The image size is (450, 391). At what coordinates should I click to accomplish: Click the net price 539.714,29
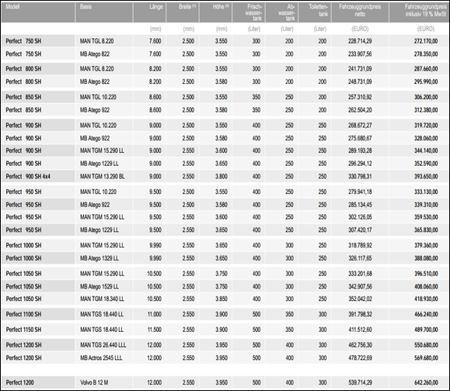360,382
